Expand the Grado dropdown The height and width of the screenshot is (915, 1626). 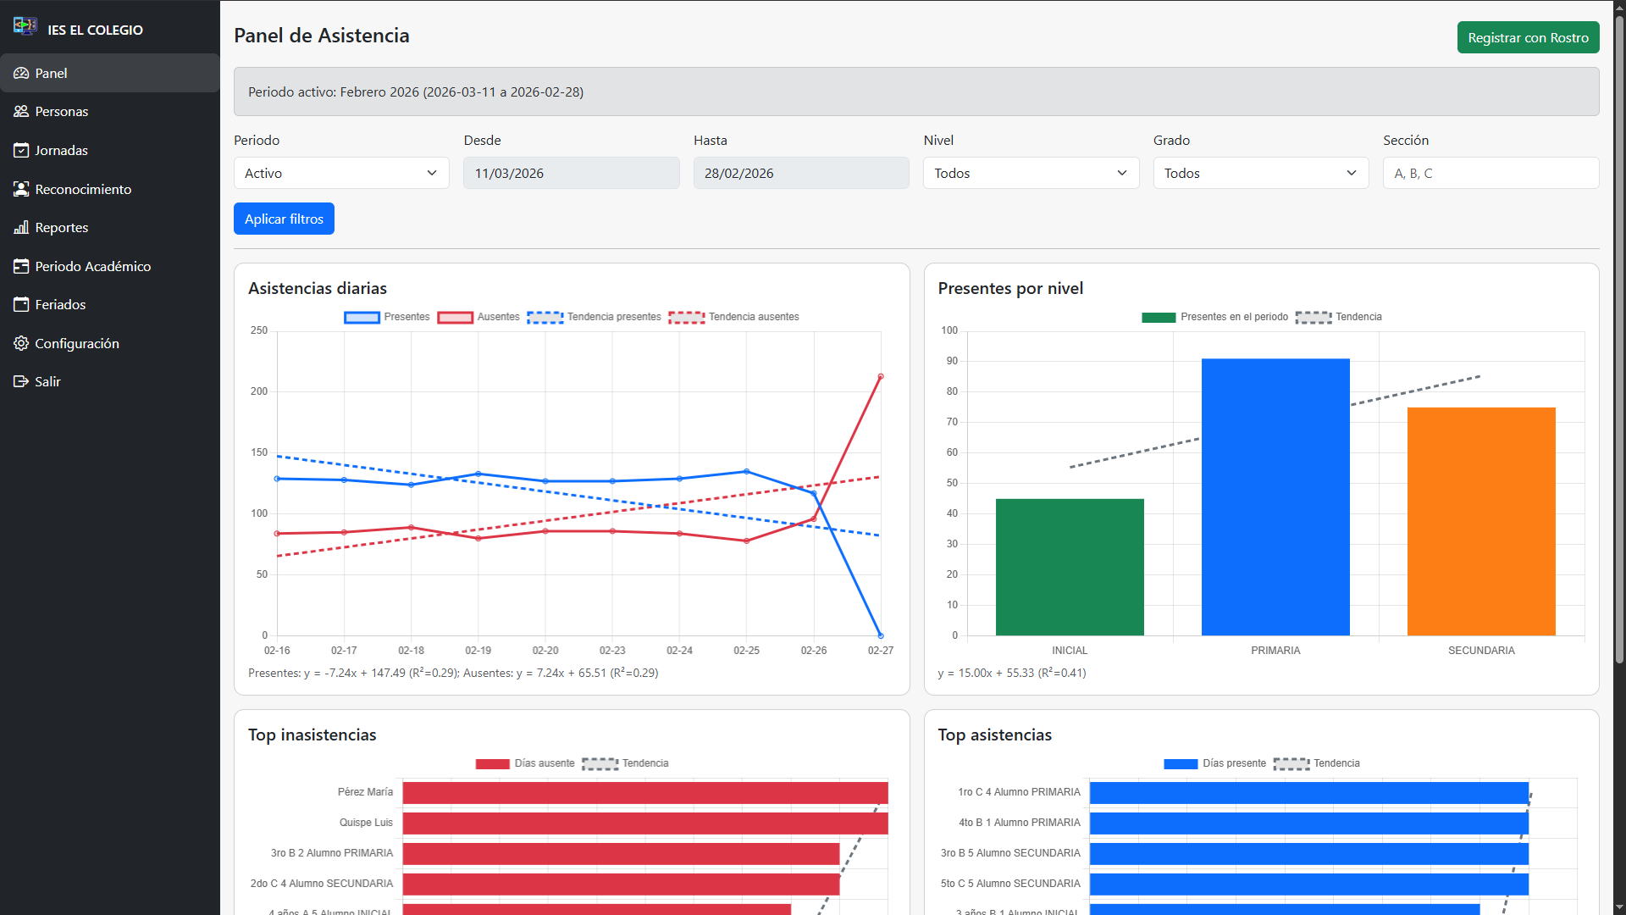click(1260, 173)
